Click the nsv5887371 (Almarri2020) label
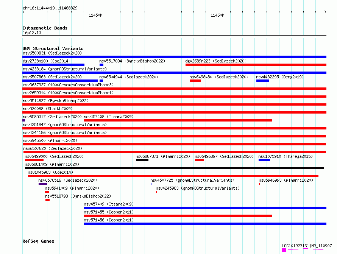This screenshot has height=254, width=337. point(163,156)
